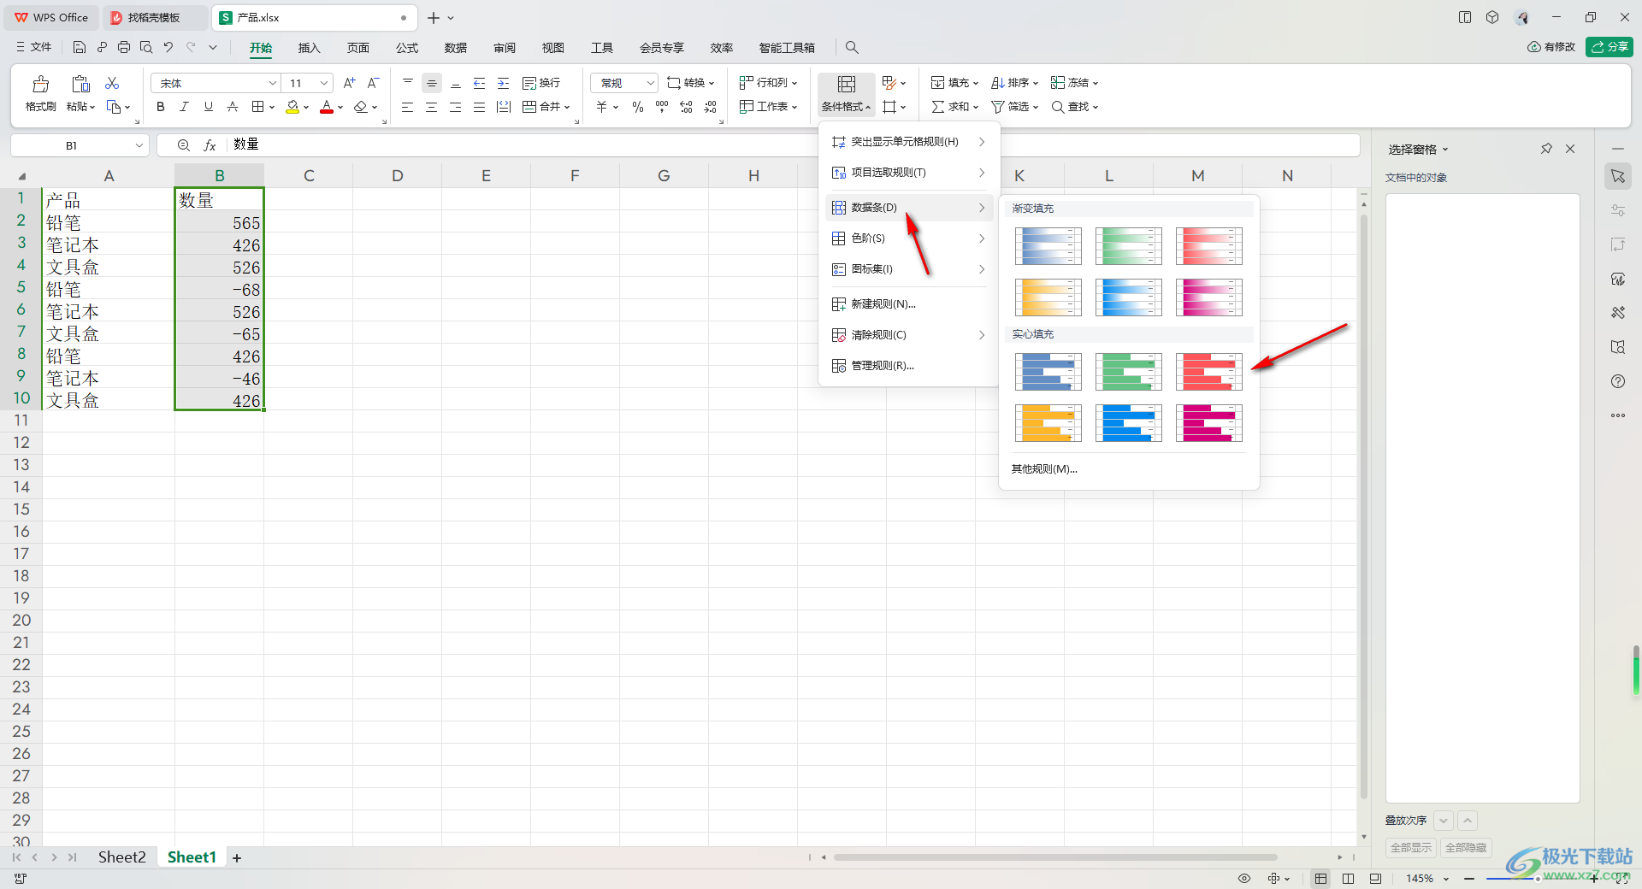Open the File (文件) menu

tap(33, 47)
